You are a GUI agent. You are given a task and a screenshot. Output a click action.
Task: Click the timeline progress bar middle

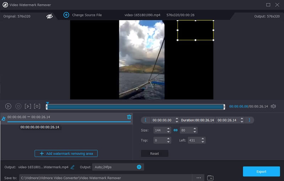point(135,107)
